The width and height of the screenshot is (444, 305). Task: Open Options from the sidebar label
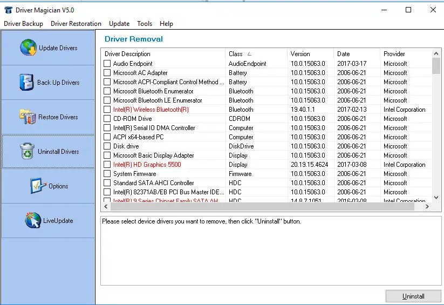click(58, 186)
